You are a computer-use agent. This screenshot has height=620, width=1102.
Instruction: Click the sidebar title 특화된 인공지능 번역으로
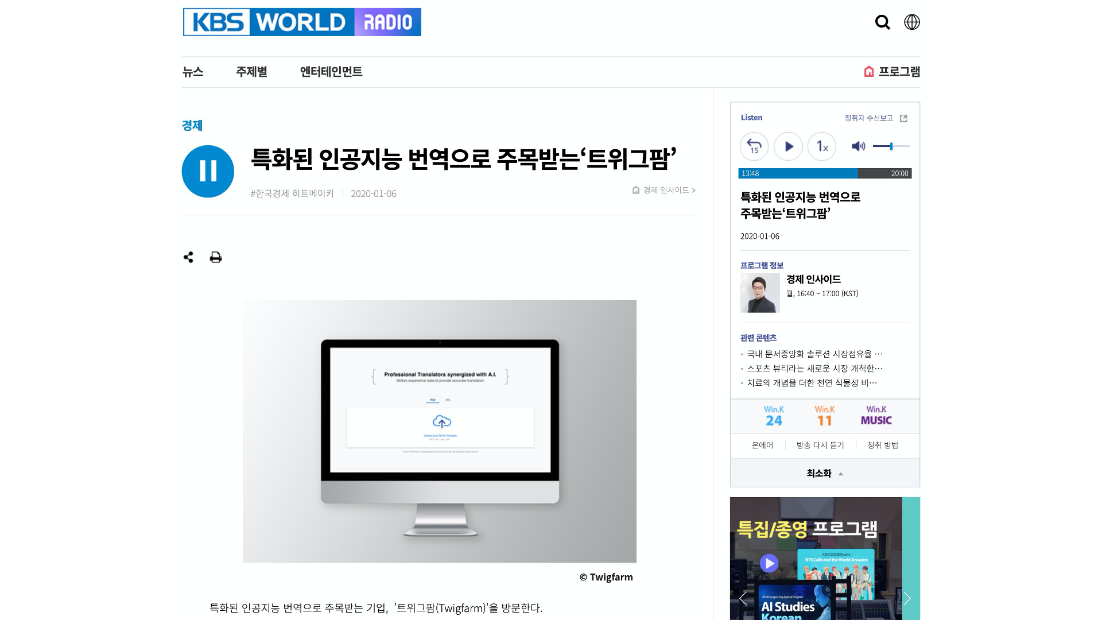[x=800, y=205]
